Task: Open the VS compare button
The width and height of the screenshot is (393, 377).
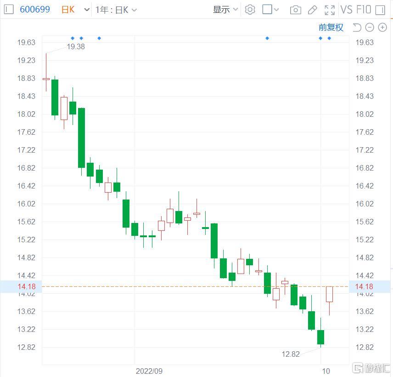Action: coord(346,10)
